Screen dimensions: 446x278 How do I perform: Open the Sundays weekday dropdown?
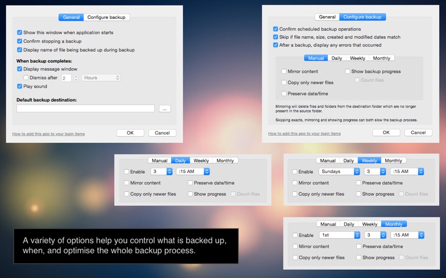coord(340,172)
